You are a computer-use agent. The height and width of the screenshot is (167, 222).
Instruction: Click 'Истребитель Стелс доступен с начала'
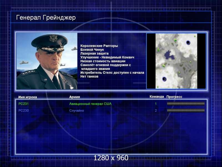pos(112,73)
